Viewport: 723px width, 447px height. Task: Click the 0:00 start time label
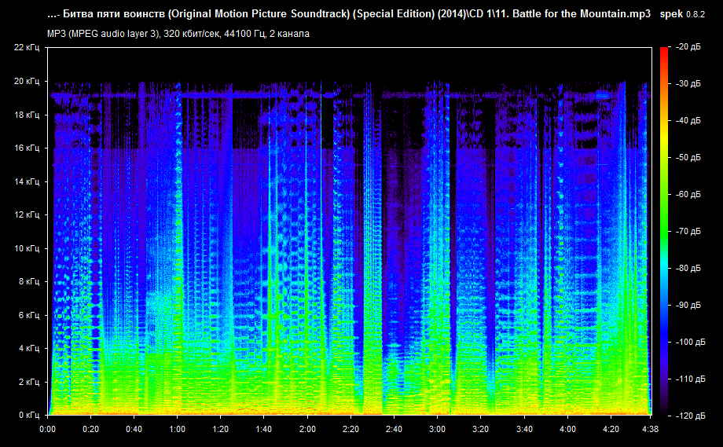47,430
